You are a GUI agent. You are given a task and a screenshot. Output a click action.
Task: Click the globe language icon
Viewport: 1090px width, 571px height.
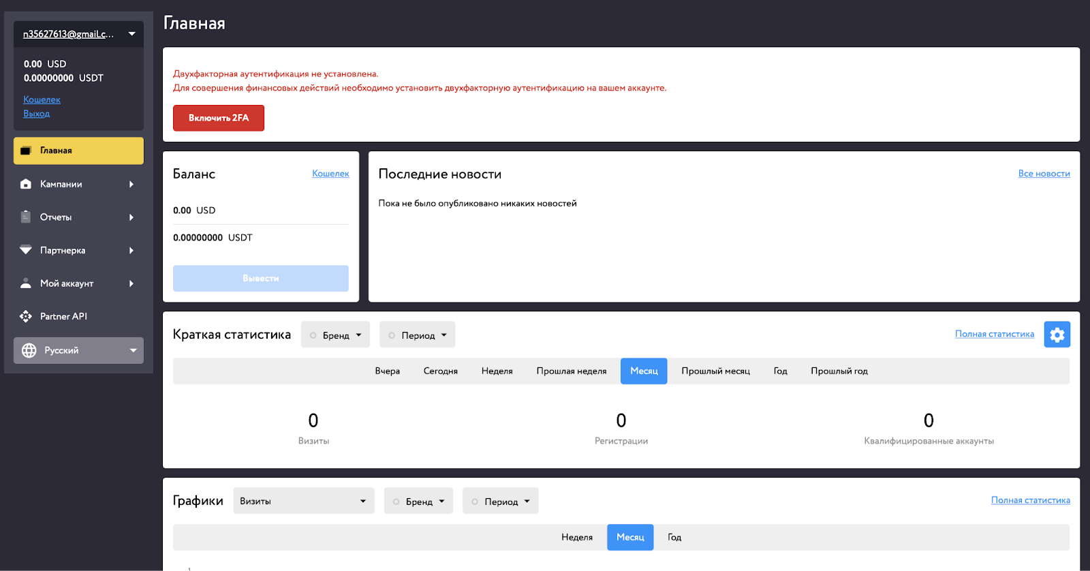(29, 350)
